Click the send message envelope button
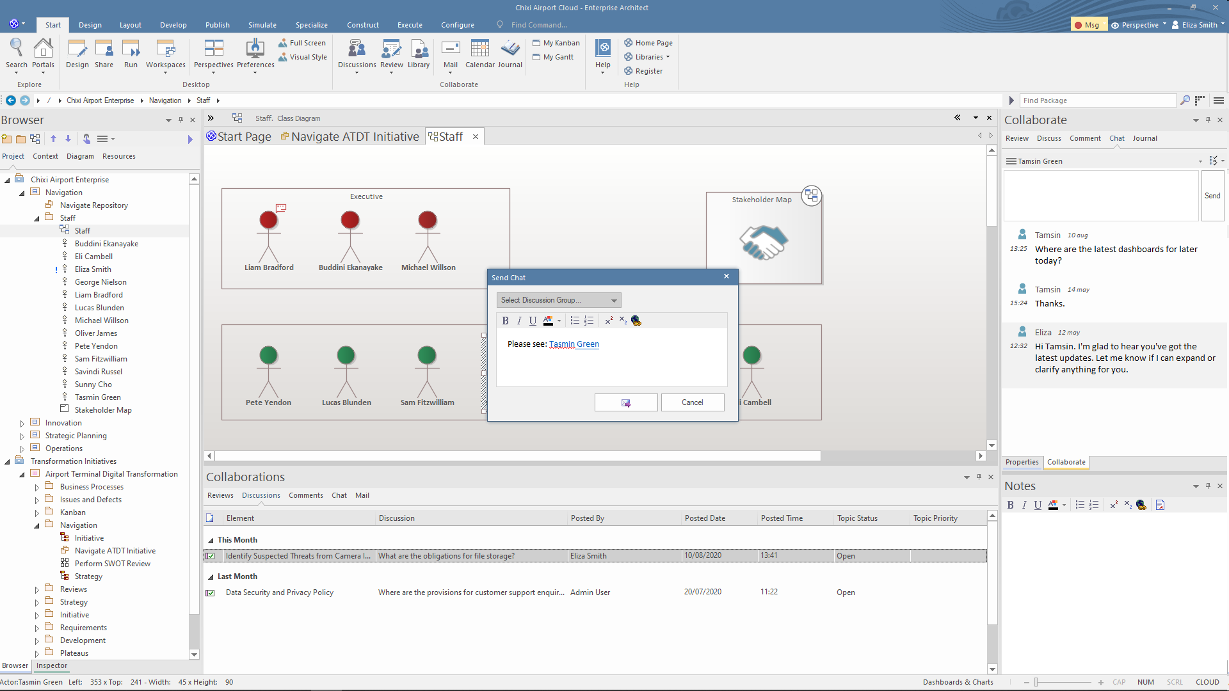 tap(625, 402)
